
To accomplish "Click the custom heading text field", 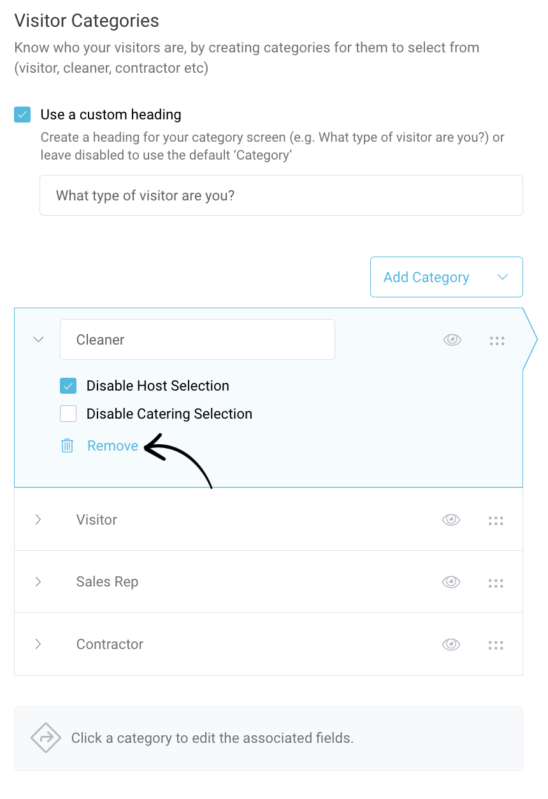I will [281, 195].
